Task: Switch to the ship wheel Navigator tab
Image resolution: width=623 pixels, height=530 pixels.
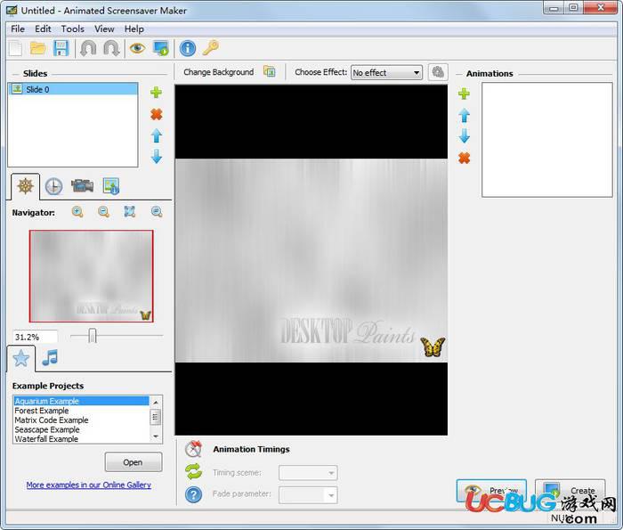Action: [x=25, y=185]
